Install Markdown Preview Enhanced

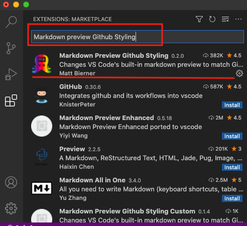tap(232, 136)
